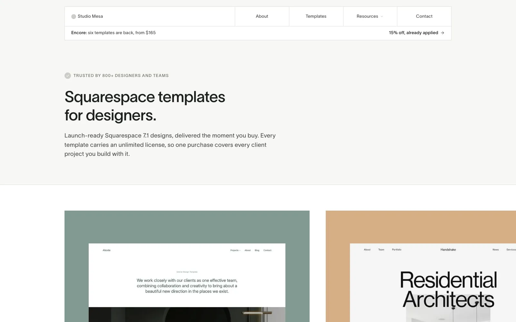
Task: Click the arrow icon beside 15% off
Action: point(442,33)
